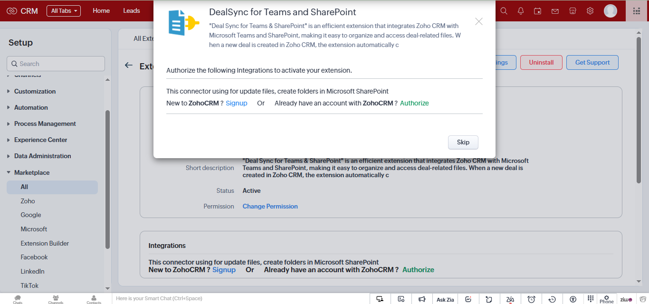Select TikTok under Marketplace
The width and height of the screenshot is (649, 304).
(x=29, y=285)
